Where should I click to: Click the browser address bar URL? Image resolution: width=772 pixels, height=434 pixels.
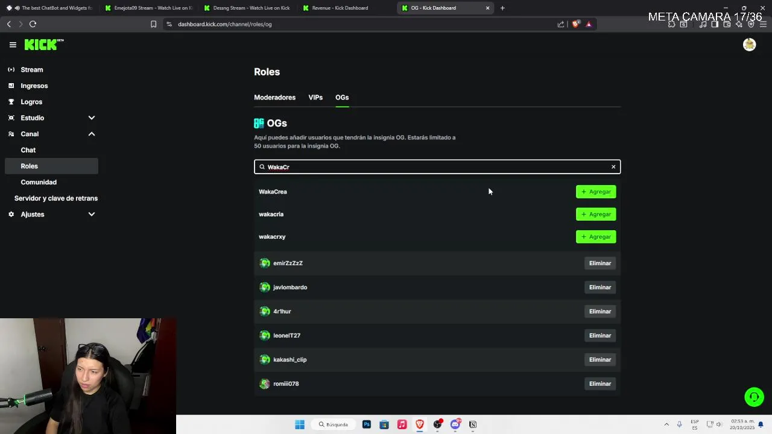click(225, 24)
